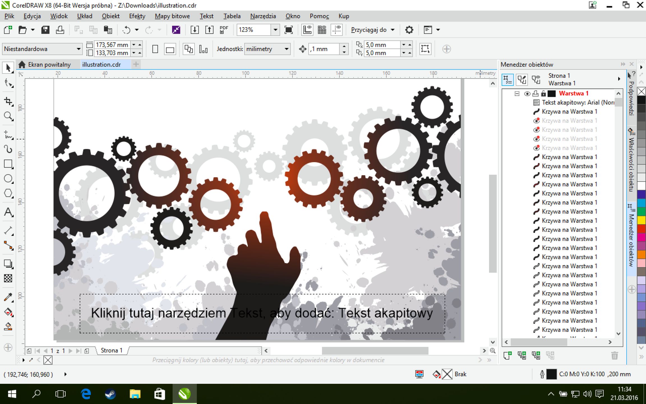This screenshot has width=646, height=404.
Task: Toggle the lock icon on Warstwa 1
Action: [543, 94]
